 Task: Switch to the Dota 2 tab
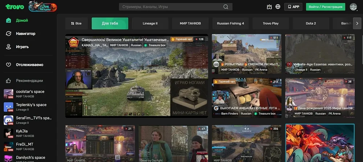[x=311, y=24]
